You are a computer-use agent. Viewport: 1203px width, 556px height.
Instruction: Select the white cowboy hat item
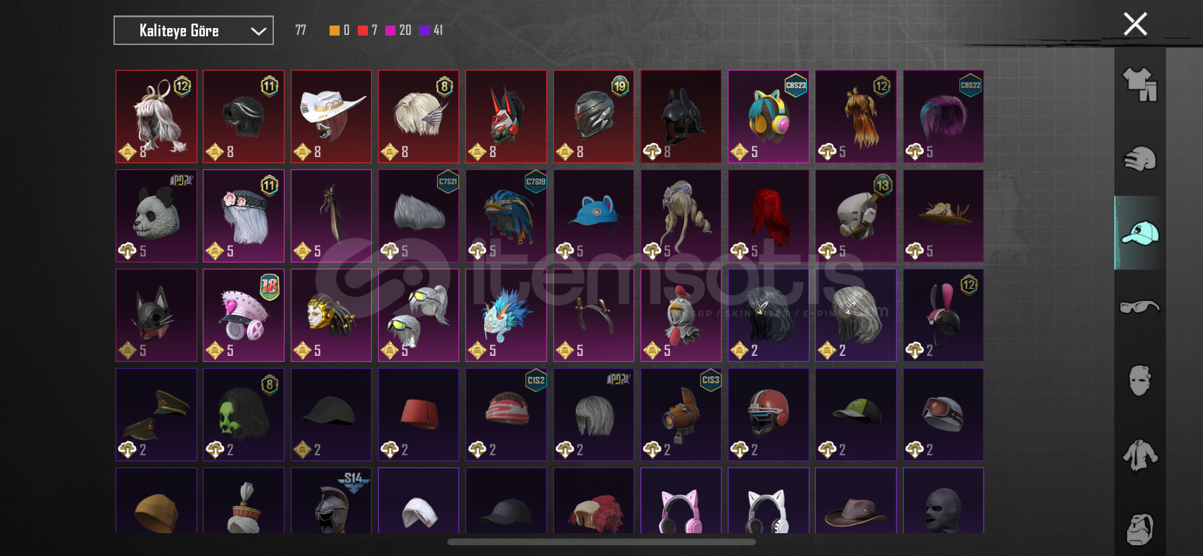pyautogui.click(x=331, y=116)
